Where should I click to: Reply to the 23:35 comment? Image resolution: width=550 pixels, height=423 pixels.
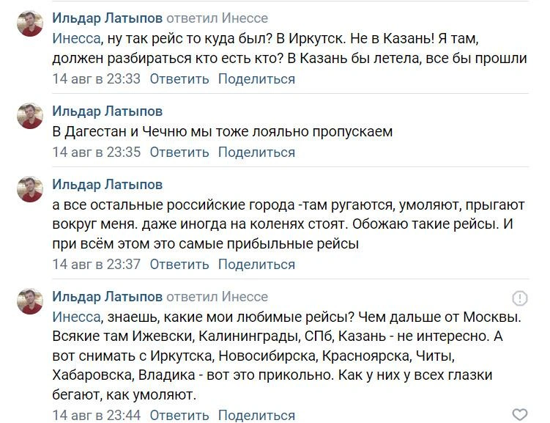[179, 152]
